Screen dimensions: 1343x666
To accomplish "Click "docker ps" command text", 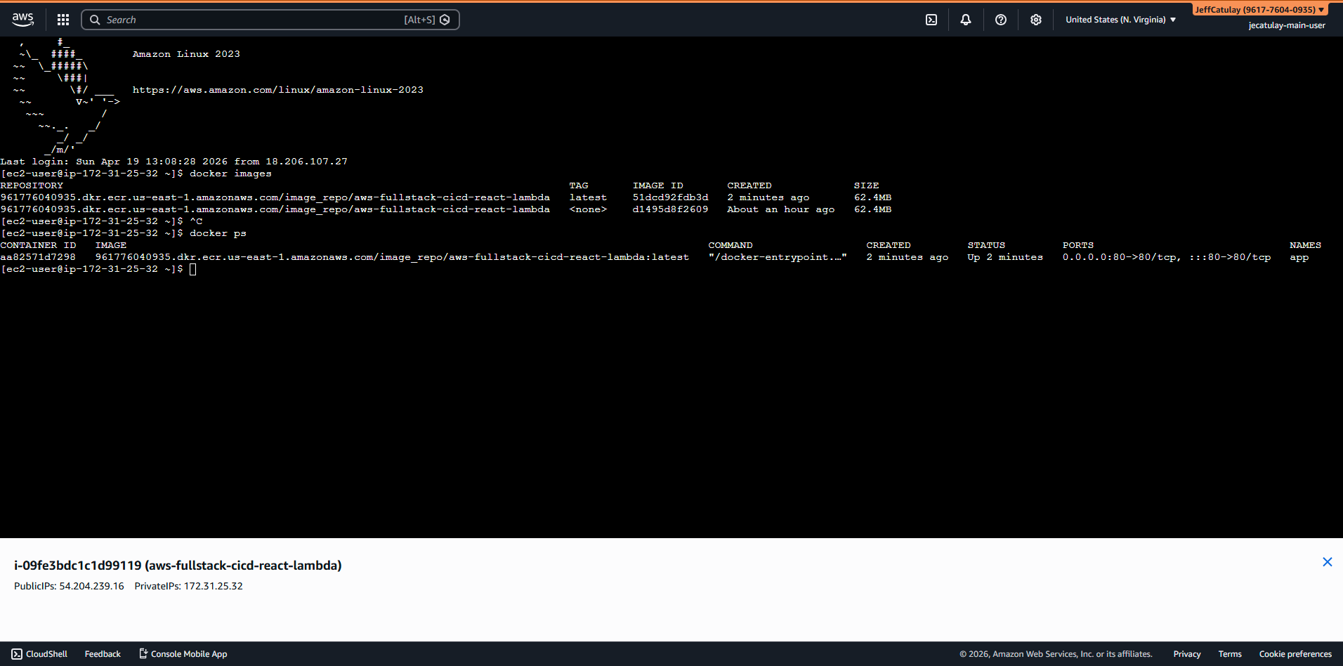I will point(218,233).
